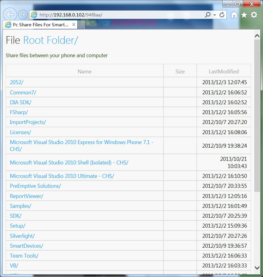Open the Team Tools/ folder link
This screenshot has width=263, height=277.
point(24,256)
